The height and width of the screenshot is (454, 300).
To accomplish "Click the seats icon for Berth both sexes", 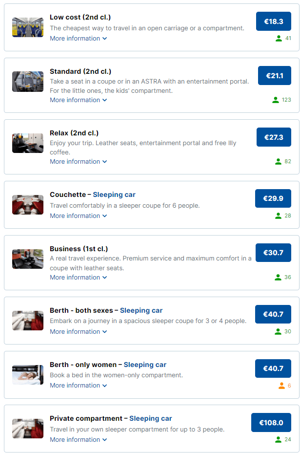I will (x=278, y=331).
